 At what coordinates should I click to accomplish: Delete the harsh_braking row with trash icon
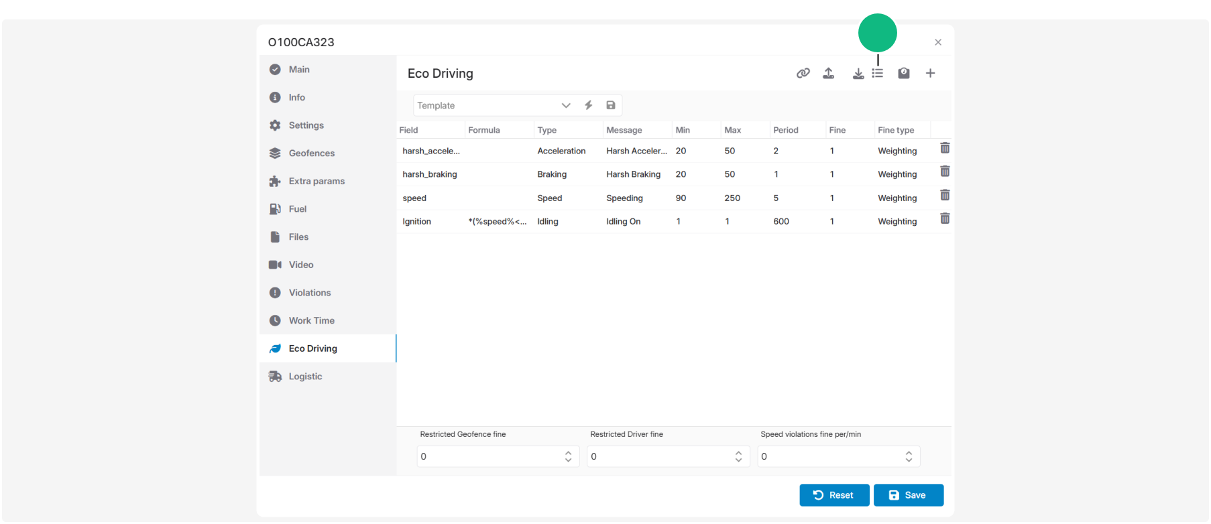click(945, 172)
